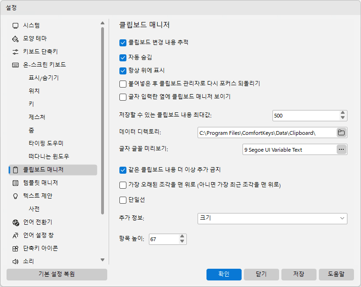
Task: Decrease the 항목 높이 value
Action: point(182,241)
